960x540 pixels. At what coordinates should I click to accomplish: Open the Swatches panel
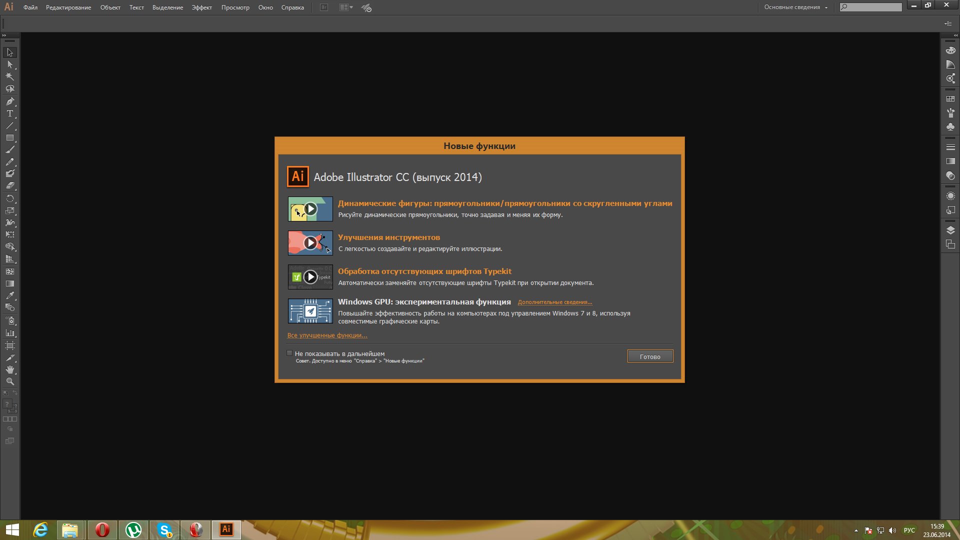[x=950, y=99]
